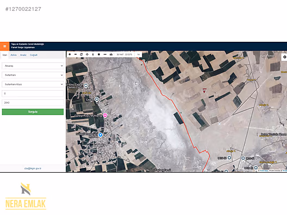Click the parcel number field 2643
Image resolution: width=287 pixels, height=215 pixels.
tap(33, 103)
